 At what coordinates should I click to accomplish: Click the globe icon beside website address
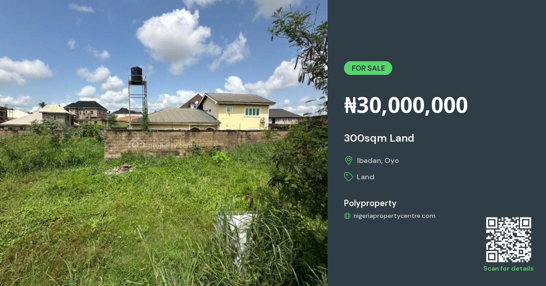(x=348, y=216)
